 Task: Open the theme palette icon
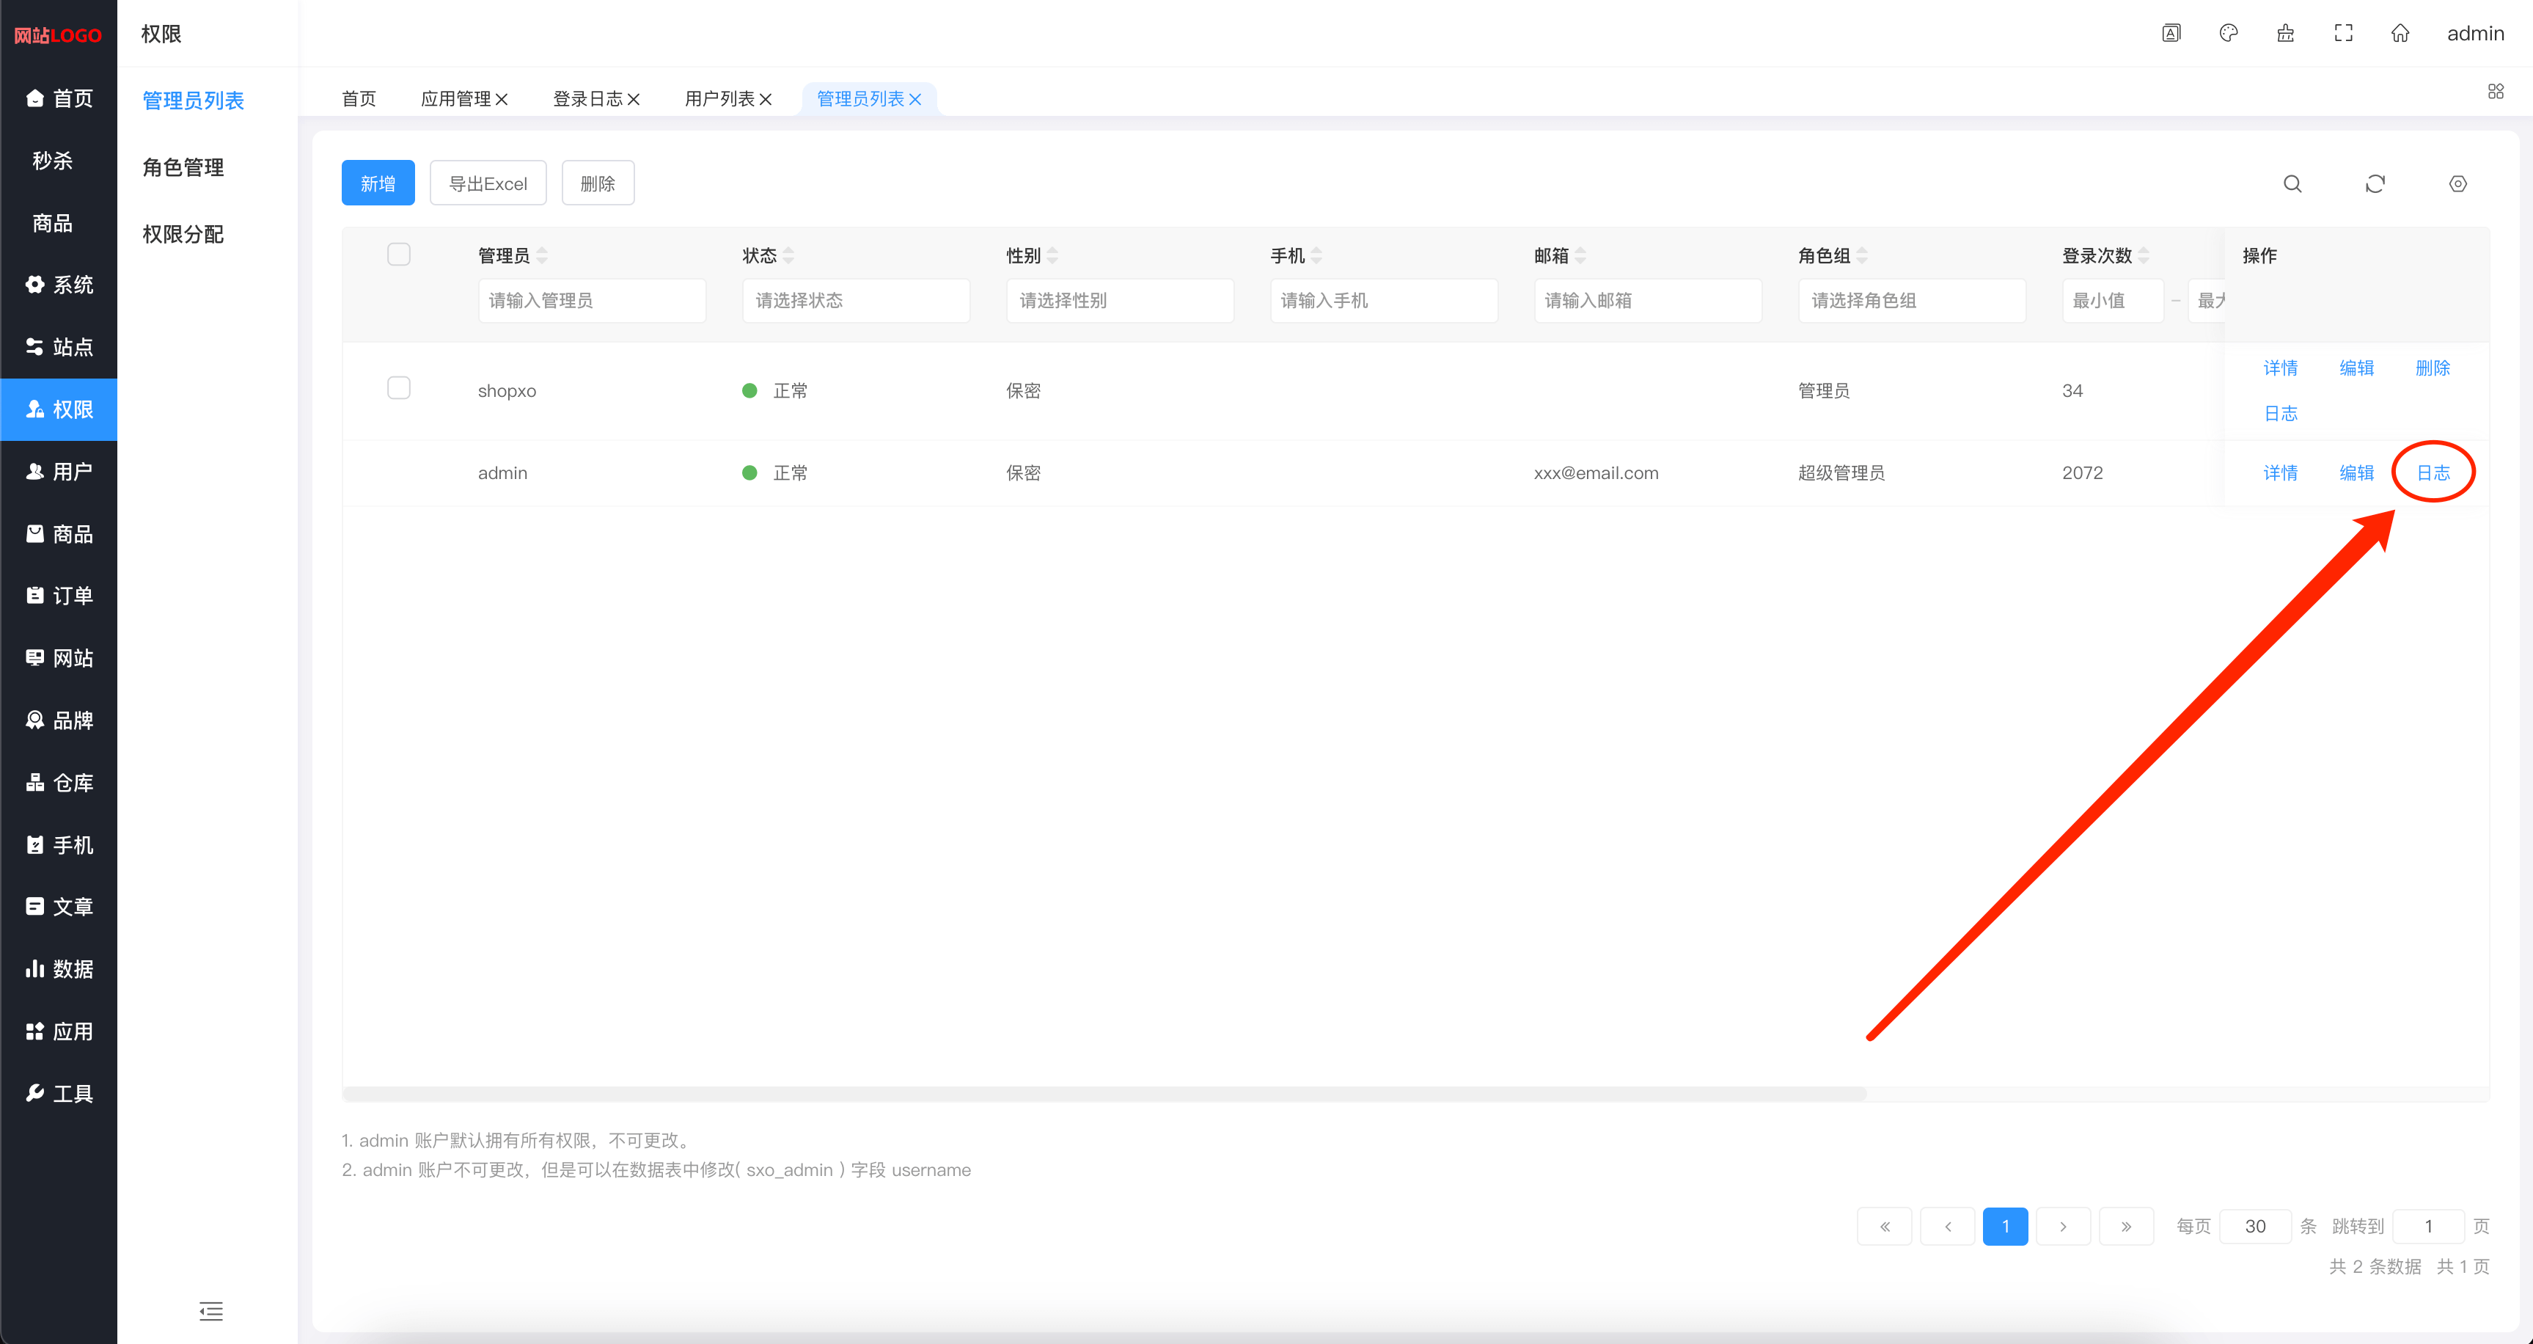[x=2228, y=34]
